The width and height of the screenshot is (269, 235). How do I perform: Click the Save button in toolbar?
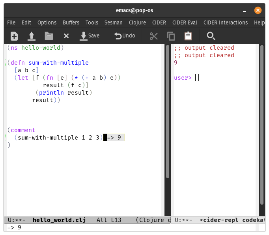[90, 36]
